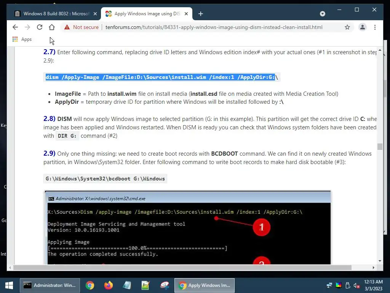Viewport: 390px width, 293px height.
Task: Click the page scroll-down arrow
Action: (x=380, y=261)
